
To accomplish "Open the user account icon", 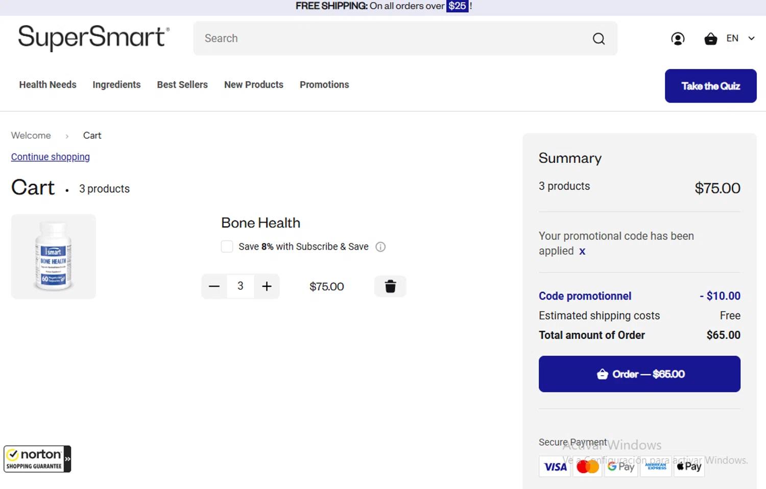I will (x=678, y=39).
